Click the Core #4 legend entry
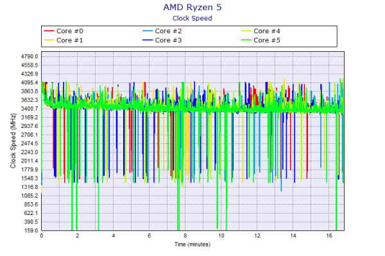This screenshot has height=256, width=385. [261, 31]
